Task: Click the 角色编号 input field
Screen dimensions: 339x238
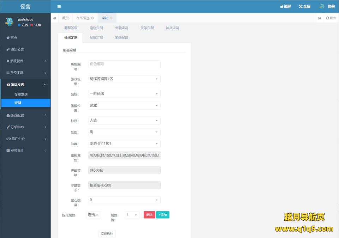Action: (x=124, y=64)
